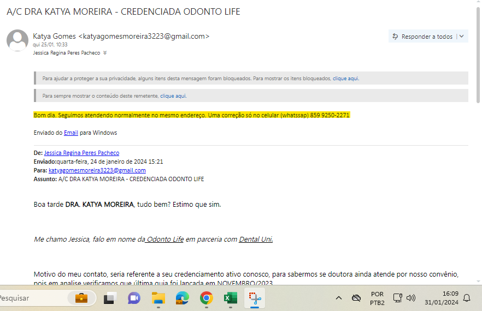The height and width of the screenshot is (311, 482).
Task: Click the sender avatar of Katya Gomes
Action: 17,40
